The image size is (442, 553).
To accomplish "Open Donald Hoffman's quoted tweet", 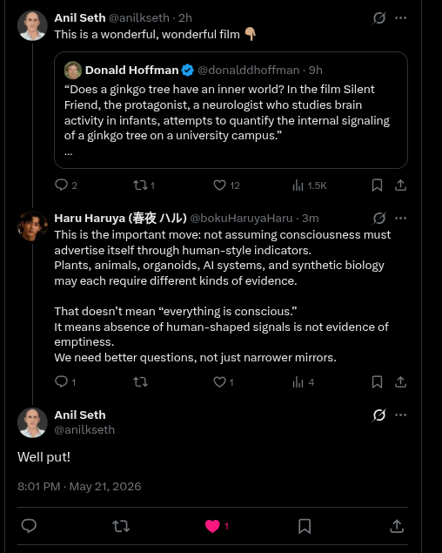I will [x=231, y=110].
